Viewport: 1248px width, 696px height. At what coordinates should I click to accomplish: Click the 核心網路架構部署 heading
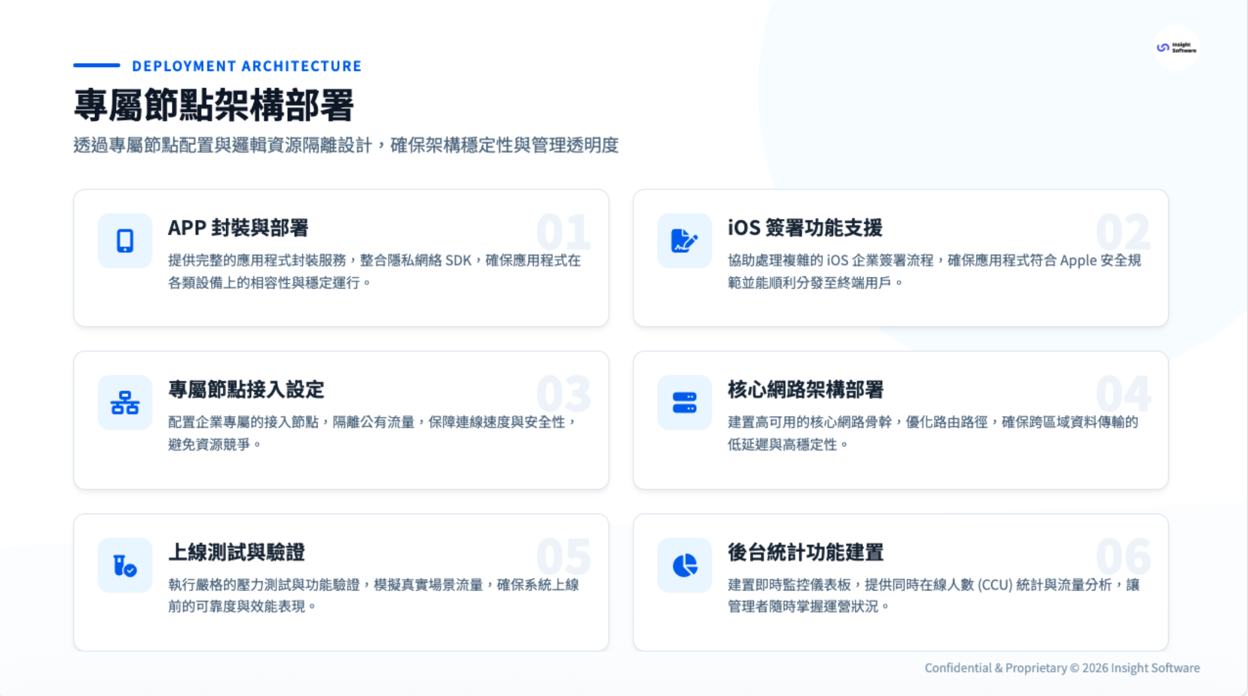click(x=805, y=389)
